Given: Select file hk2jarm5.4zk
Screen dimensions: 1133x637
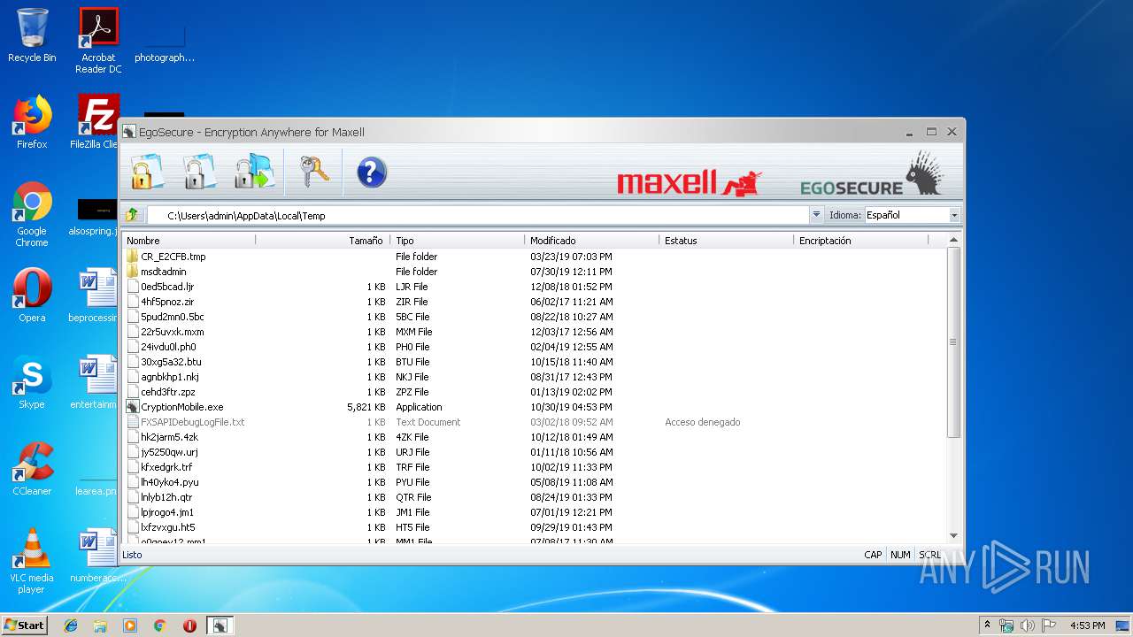Looking at the screenshot, I should click(x=169, y=437).
